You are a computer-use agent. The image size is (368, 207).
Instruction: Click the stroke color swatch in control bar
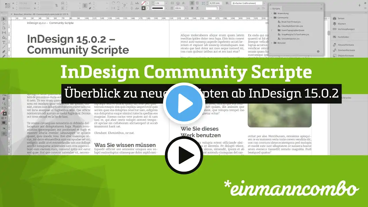pyautogui.click(x=143, y=8)
